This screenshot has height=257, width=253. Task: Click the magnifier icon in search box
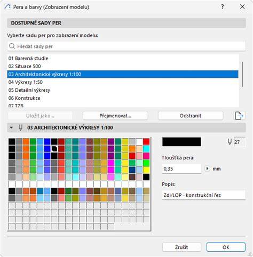coord(12,46)
